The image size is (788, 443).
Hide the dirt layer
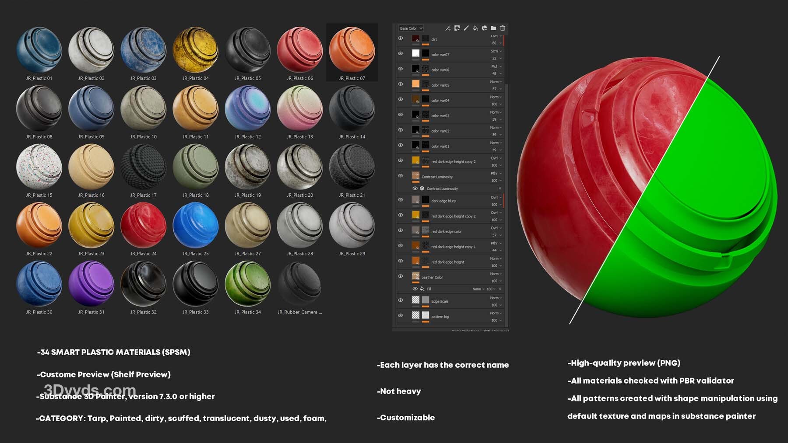click(400, 38)
